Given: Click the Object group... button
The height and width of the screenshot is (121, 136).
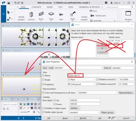Looking at the screenshot, I should tap(108, 112).
